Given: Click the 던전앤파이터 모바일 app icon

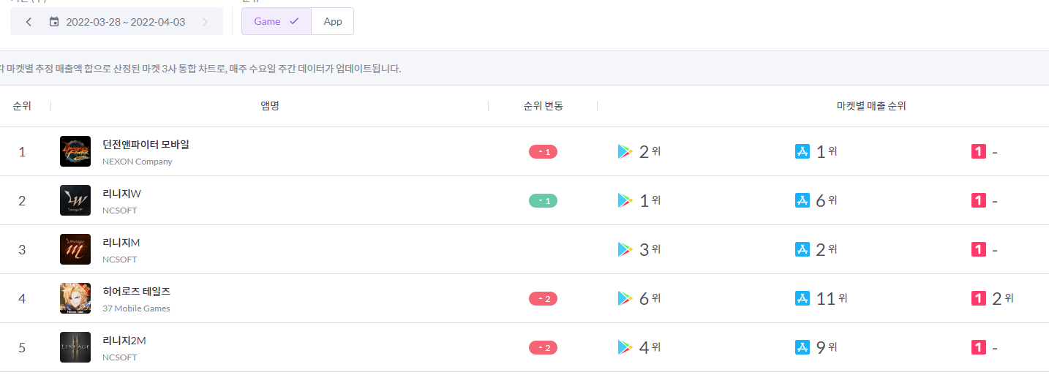Looking at the screenshot, I should [75, 151].
